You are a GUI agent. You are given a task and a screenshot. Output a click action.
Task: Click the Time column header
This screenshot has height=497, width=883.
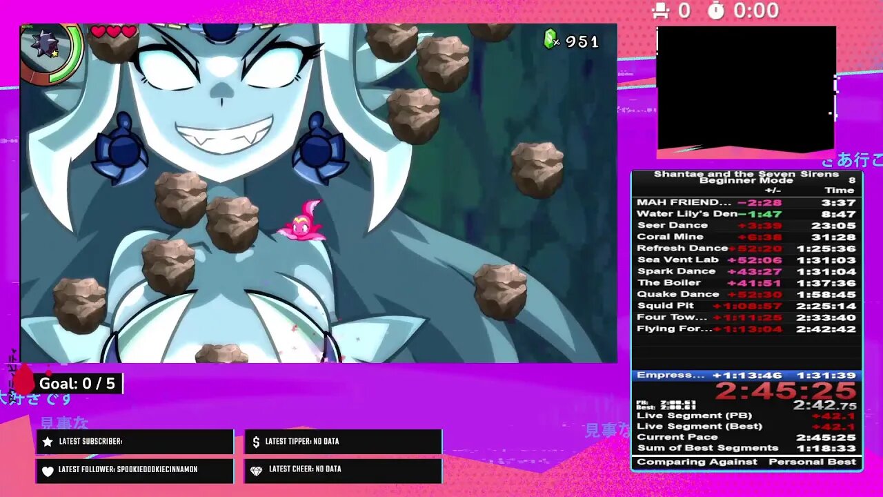click(840, 191)
